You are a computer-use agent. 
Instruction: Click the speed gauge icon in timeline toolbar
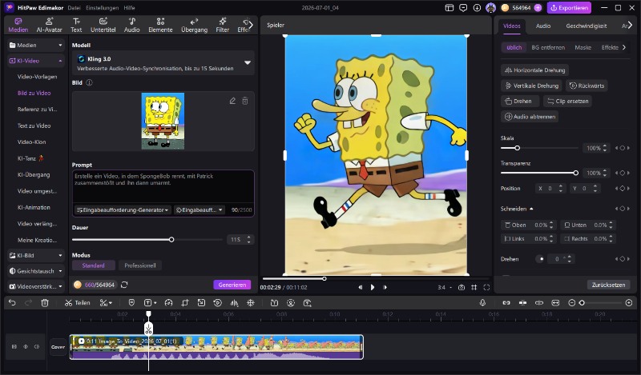[x=168, y=303]
